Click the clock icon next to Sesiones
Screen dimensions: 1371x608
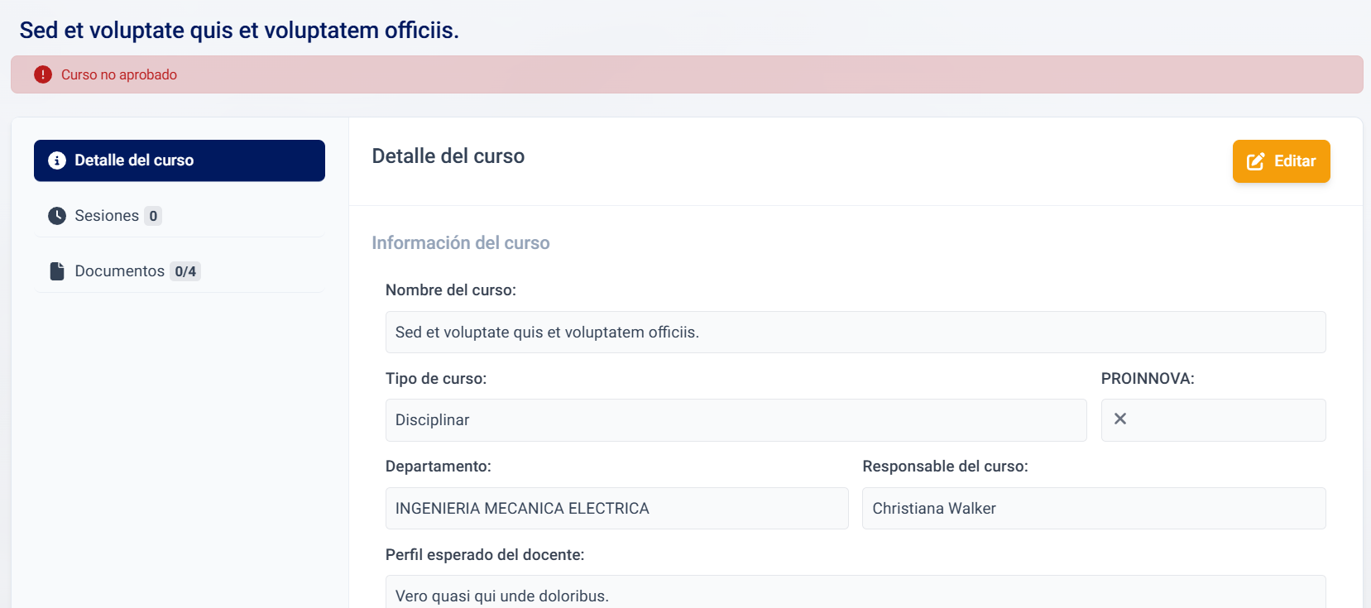point(57,216)
